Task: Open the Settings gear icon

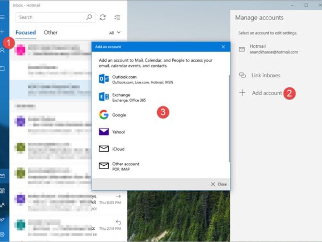Action: pyautogui.click(x=2, y=234)
